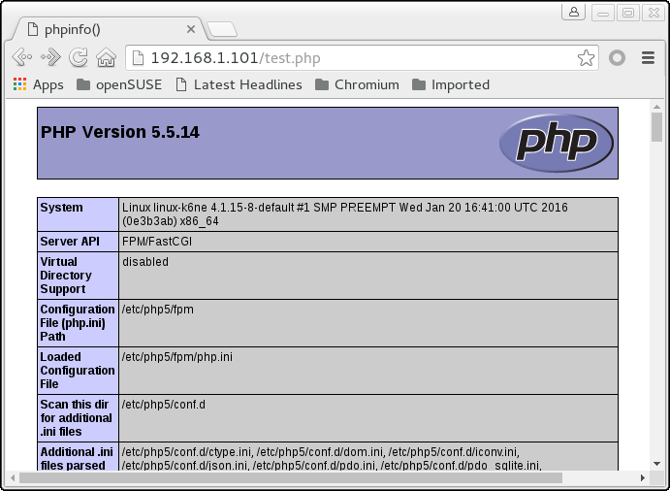Bookmark this page with the star icon
The width and height of the screenshot is (670, 491).
586,58
